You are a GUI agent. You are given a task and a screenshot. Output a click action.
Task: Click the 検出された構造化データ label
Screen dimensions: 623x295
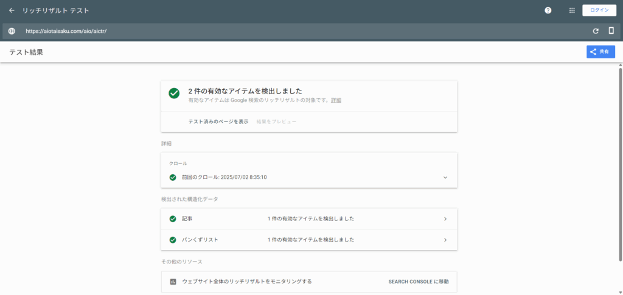click(190, 199)
